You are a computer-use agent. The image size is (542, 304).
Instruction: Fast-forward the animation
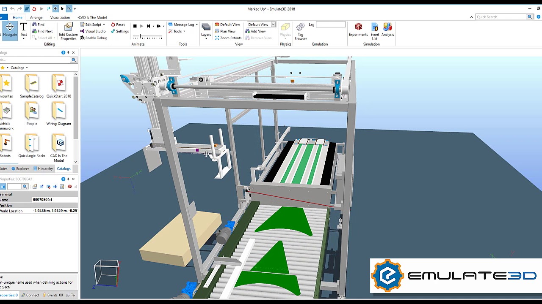159,26
